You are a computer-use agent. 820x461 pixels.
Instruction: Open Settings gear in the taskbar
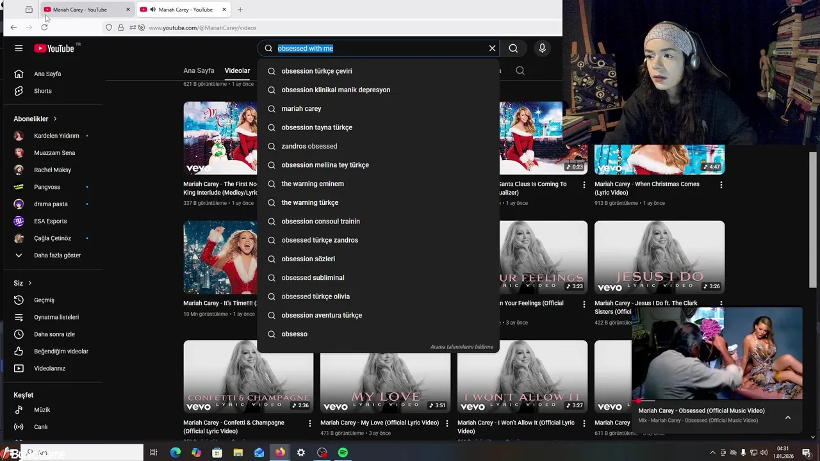coord(301,453)
